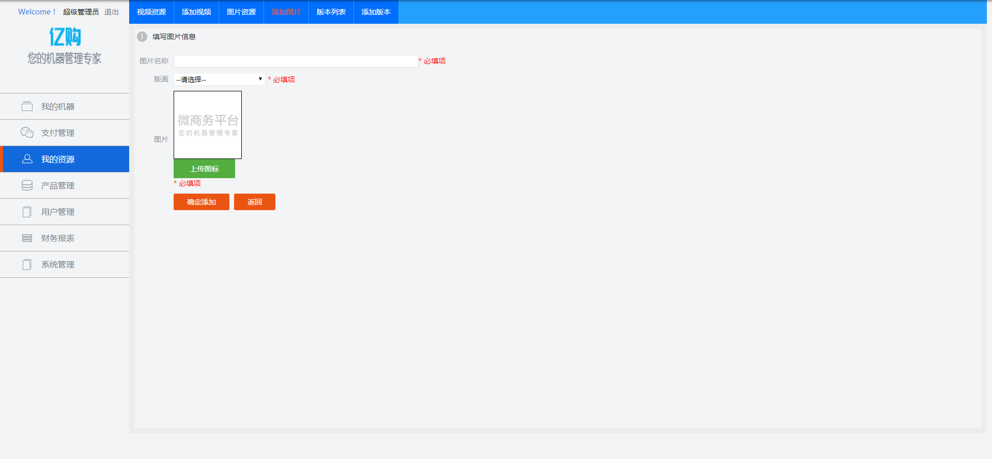992x459 pixels.
Task: Click the page icon beside 系统管理
Action: pos(27,264)
